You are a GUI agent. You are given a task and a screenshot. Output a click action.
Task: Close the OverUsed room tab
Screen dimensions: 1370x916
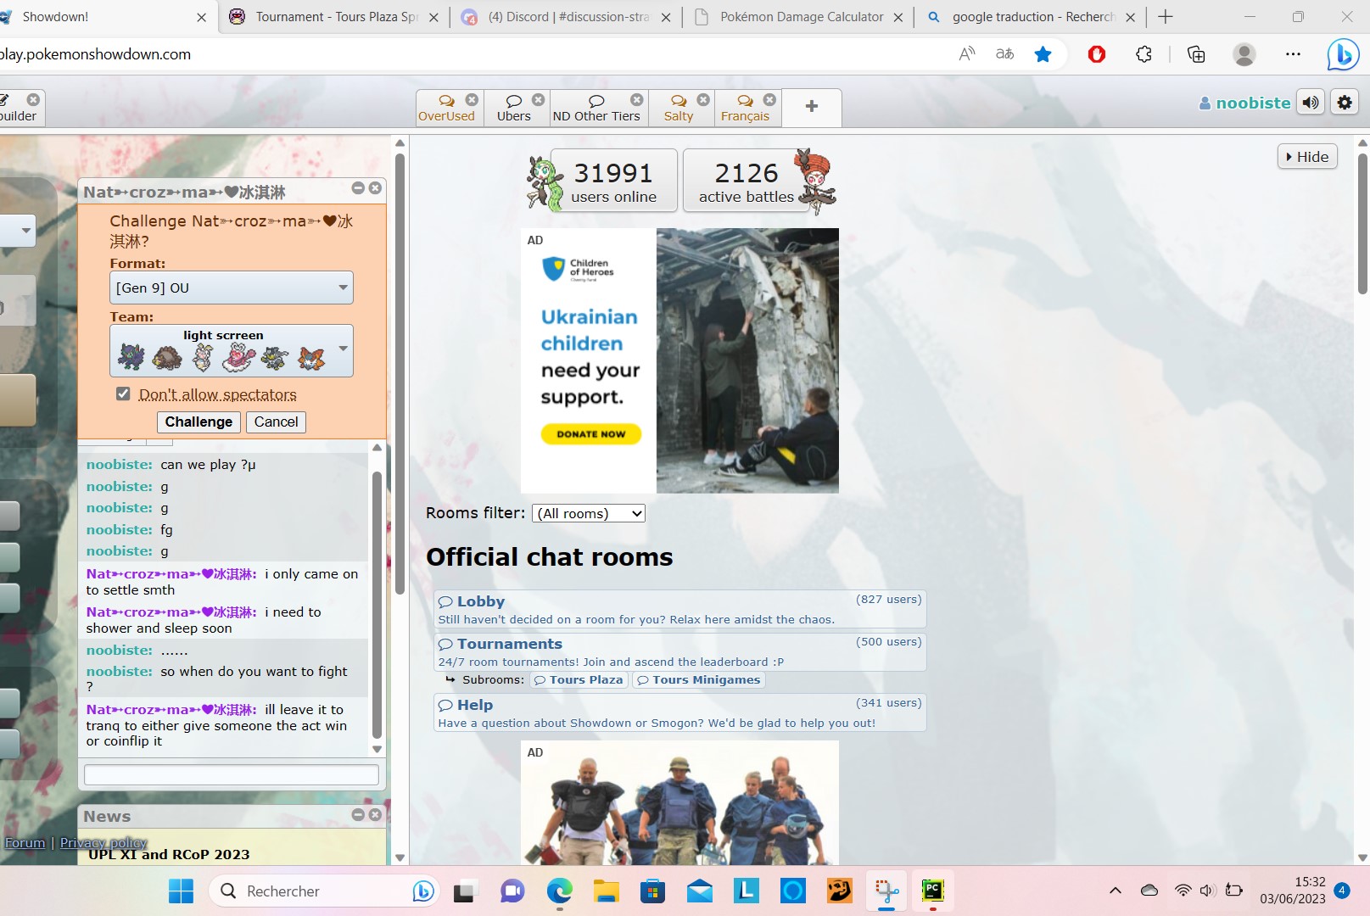tap(473, 99)
